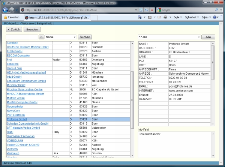Open the recent pages dropdown arrow

(x=16, y=10)
